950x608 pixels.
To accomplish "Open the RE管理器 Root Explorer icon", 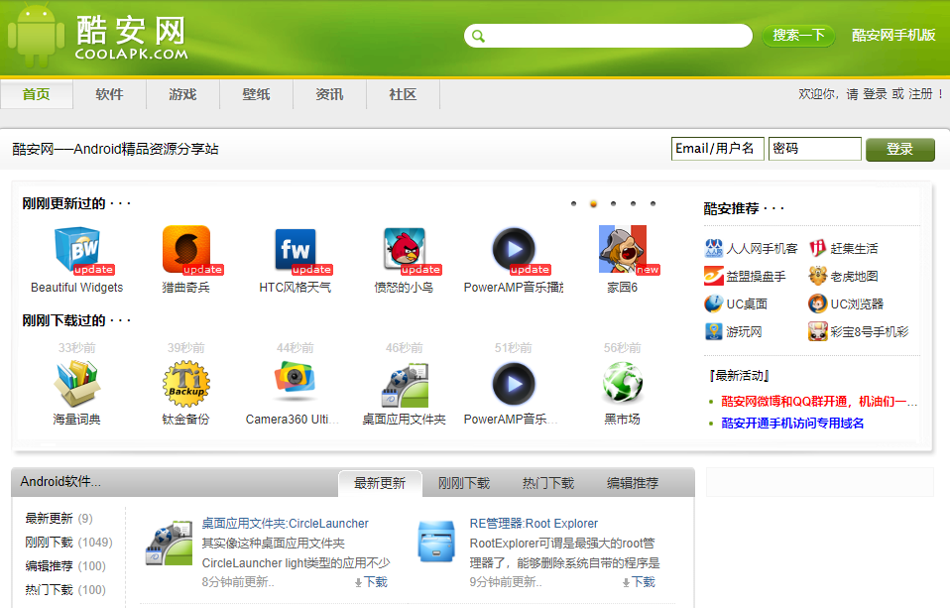I will pyautogui.click(x=436, y=543).
